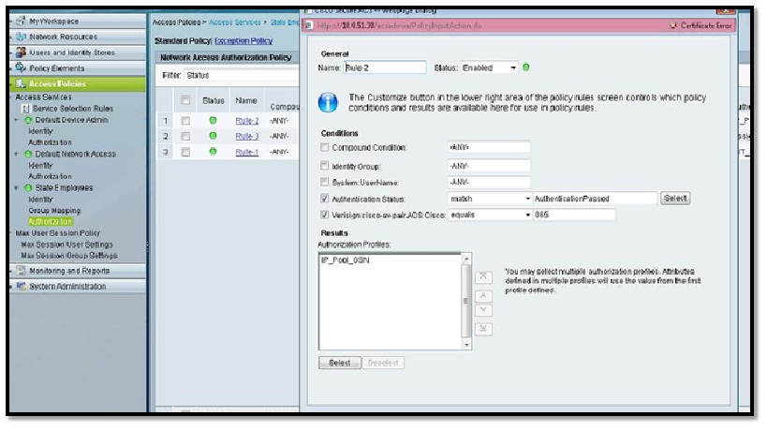
Task: Move selected profile to top of list
Action: [x=483, y=277]
